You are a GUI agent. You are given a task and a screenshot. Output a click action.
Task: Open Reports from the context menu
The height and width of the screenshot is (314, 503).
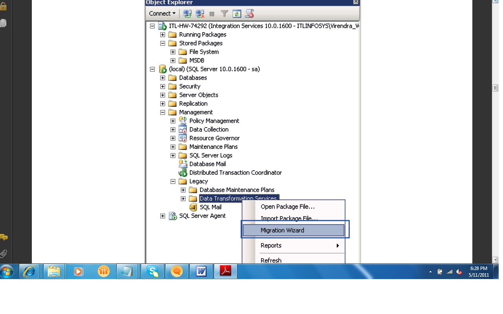tap(271, 245)
